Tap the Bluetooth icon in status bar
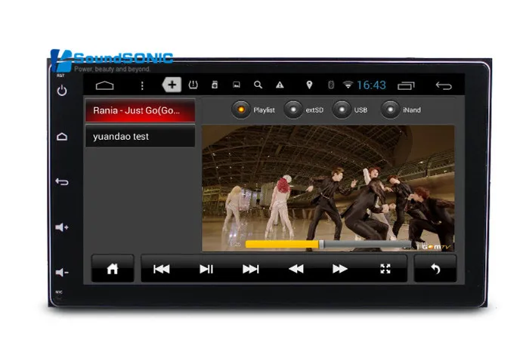Viewport: 529px width, 355px height. click(331, 85)
